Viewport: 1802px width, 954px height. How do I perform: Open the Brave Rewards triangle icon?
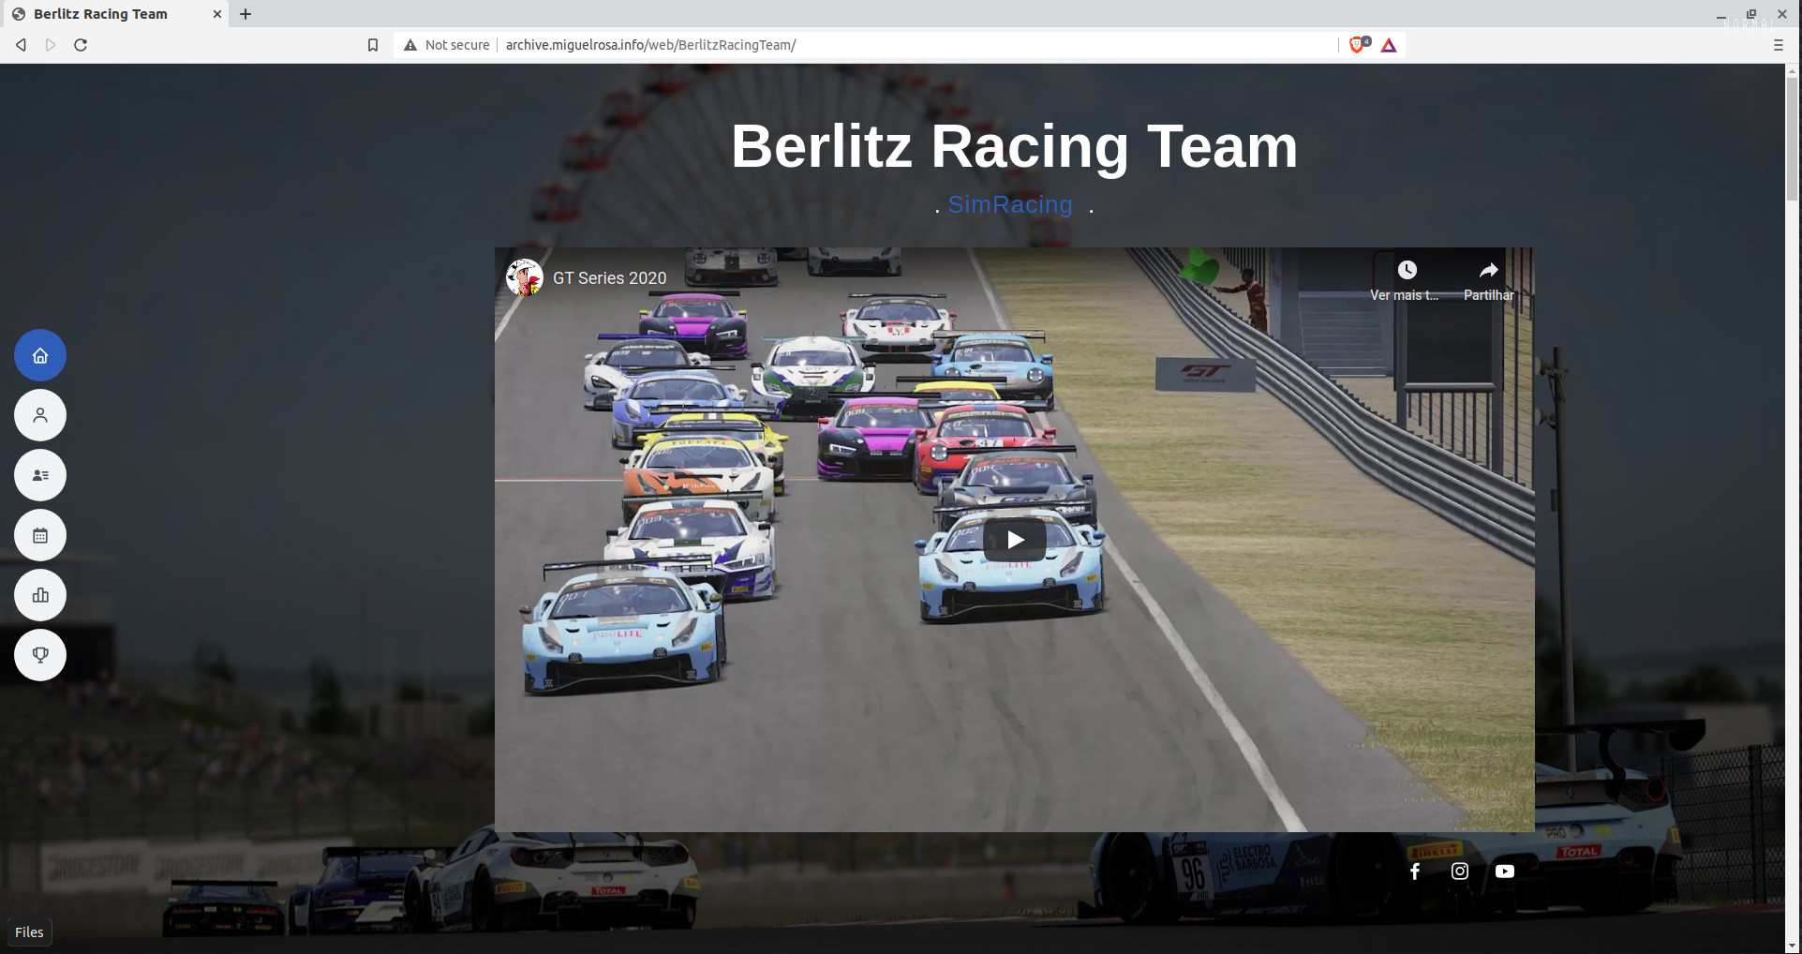[x=1389, y=44]
